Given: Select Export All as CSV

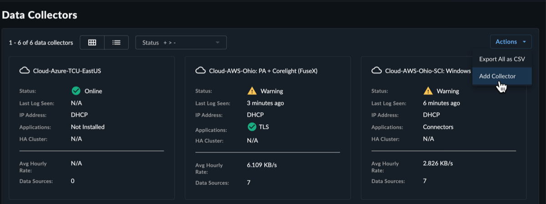Looking at the screenshot, I should [502, 59].
